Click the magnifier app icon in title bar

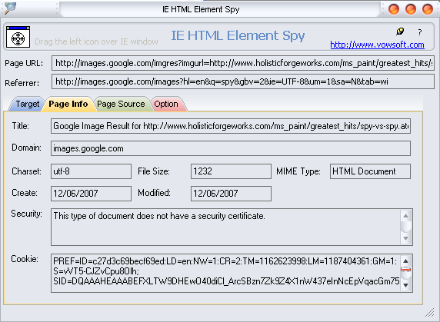click(10, 8)
